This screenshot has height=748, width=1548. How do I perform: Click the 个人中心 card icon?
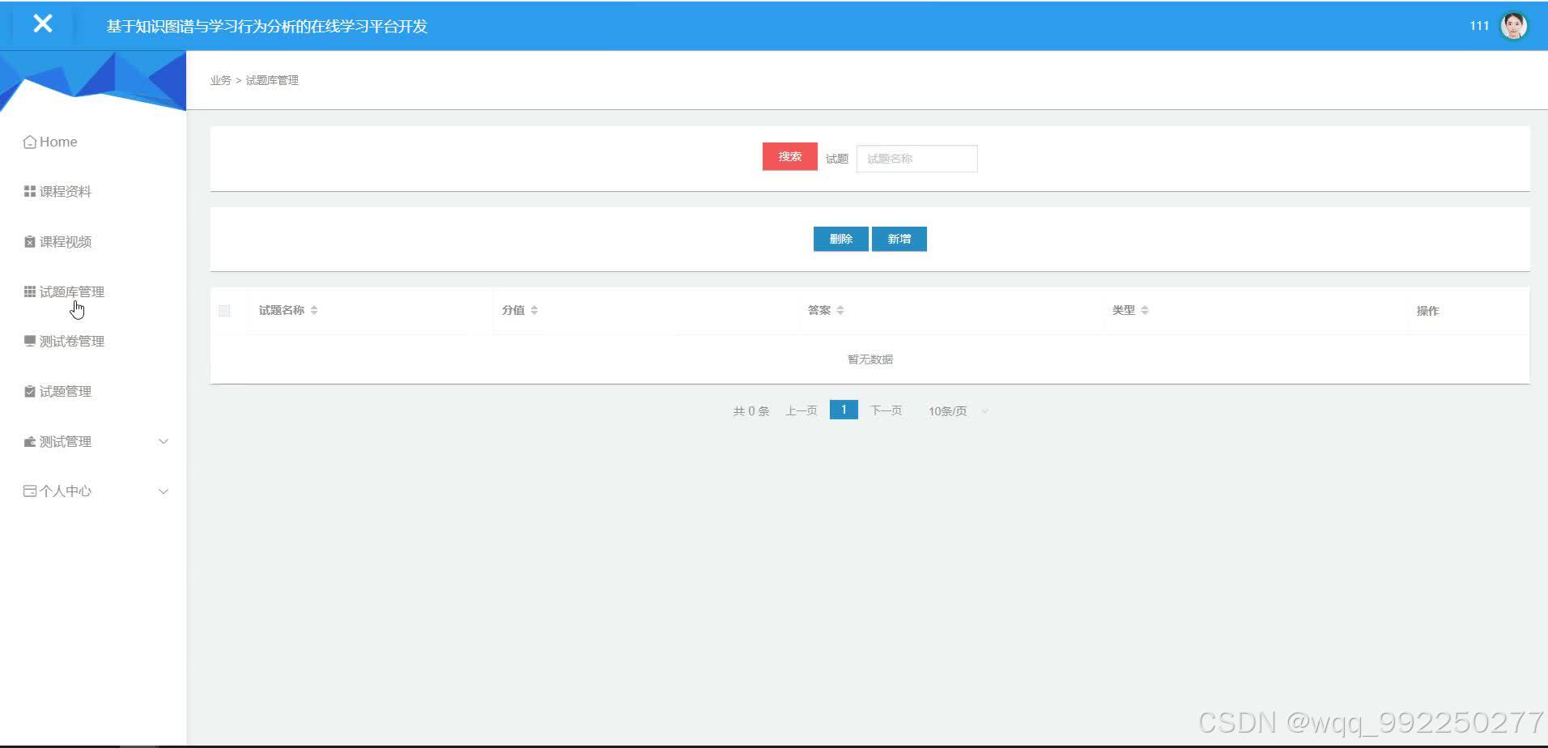click(x=30, y=491)
